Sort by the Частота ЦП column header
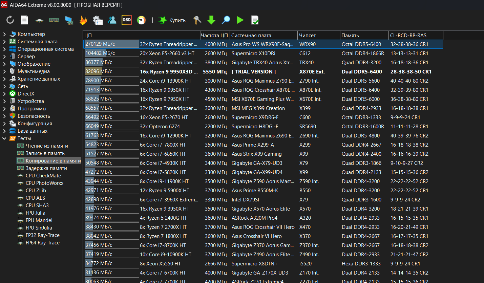This screenshot has width=484, height=283. pyautogui.click(x=215, y=35)
